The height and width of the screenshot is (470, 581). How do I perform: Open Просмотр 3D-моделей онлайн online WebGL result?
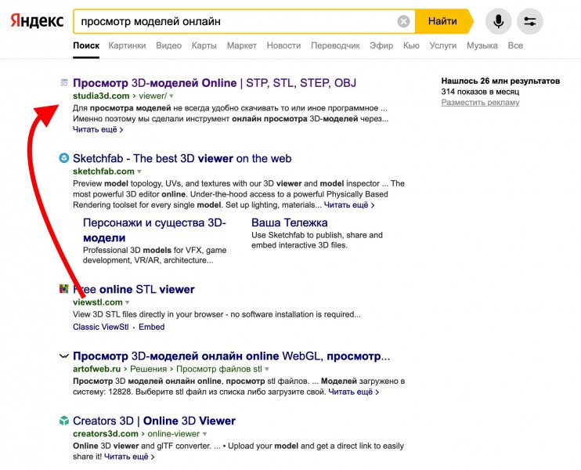point(232,356)
